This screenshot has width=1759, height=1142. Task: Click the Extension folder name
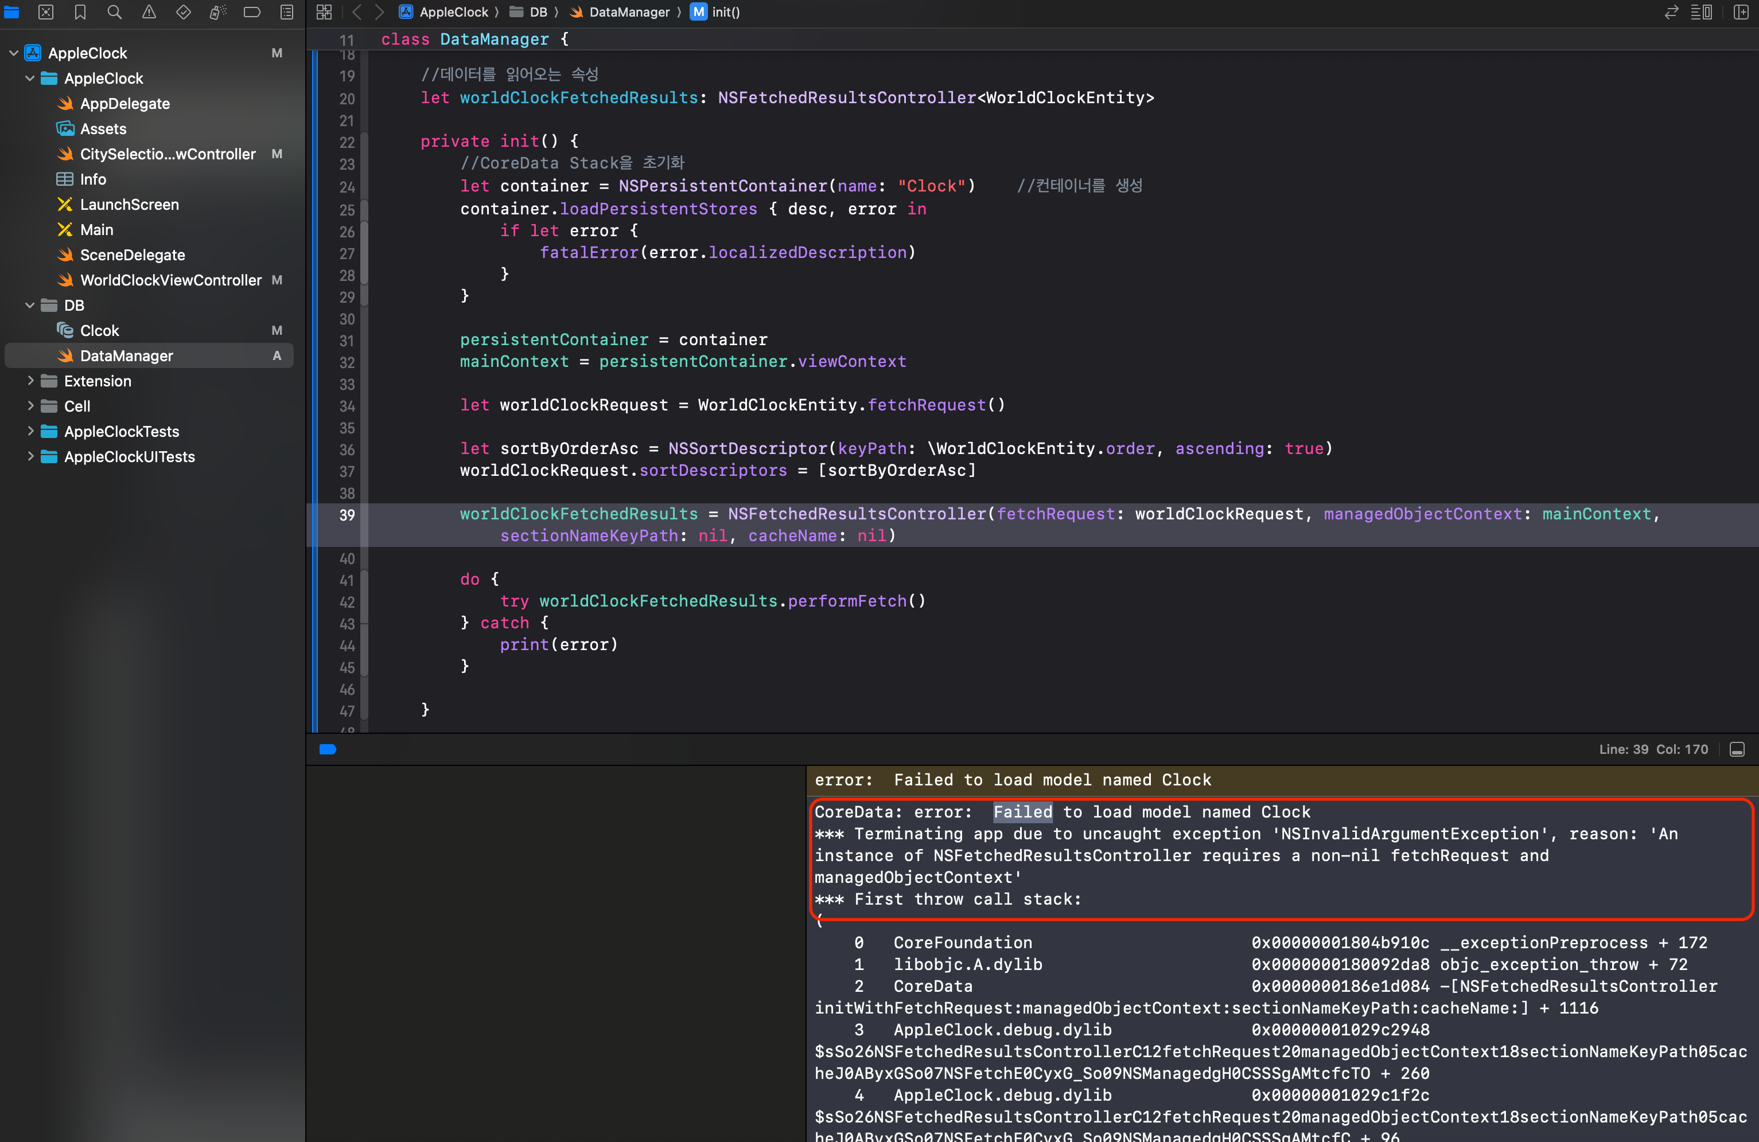98,381
